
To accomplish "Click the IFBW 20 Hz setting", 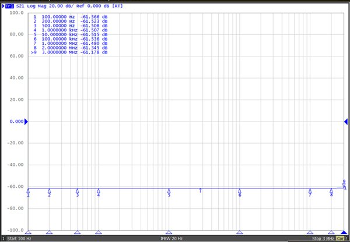I will [172, 239].
